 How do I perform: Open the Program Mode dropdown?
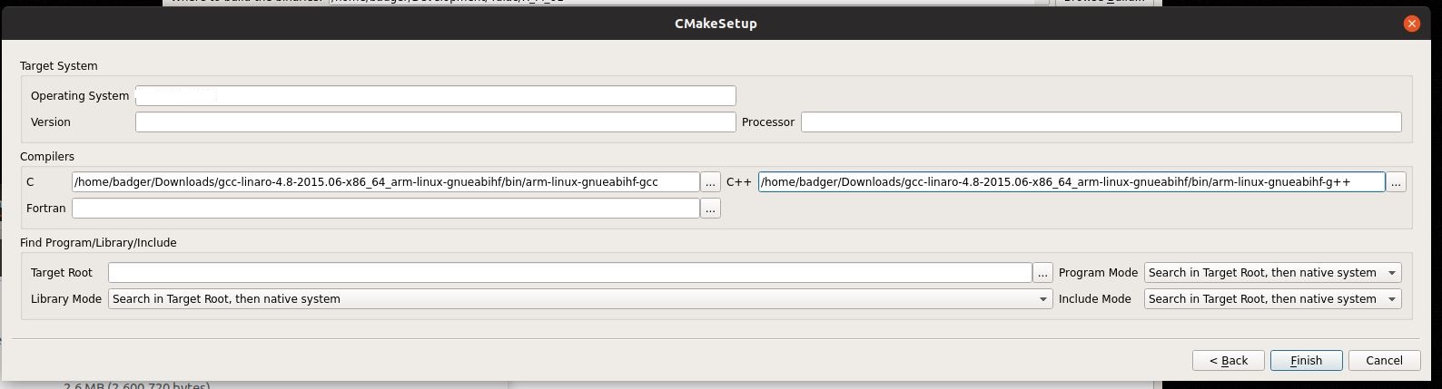(x=1272, y=273)
